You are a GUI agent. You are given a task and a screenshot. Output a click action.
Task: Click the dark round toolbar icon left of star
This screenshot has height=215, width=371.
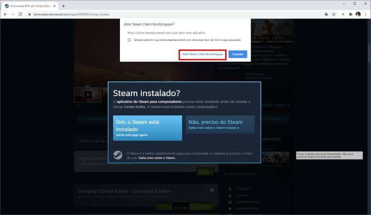tap(326, 14)
